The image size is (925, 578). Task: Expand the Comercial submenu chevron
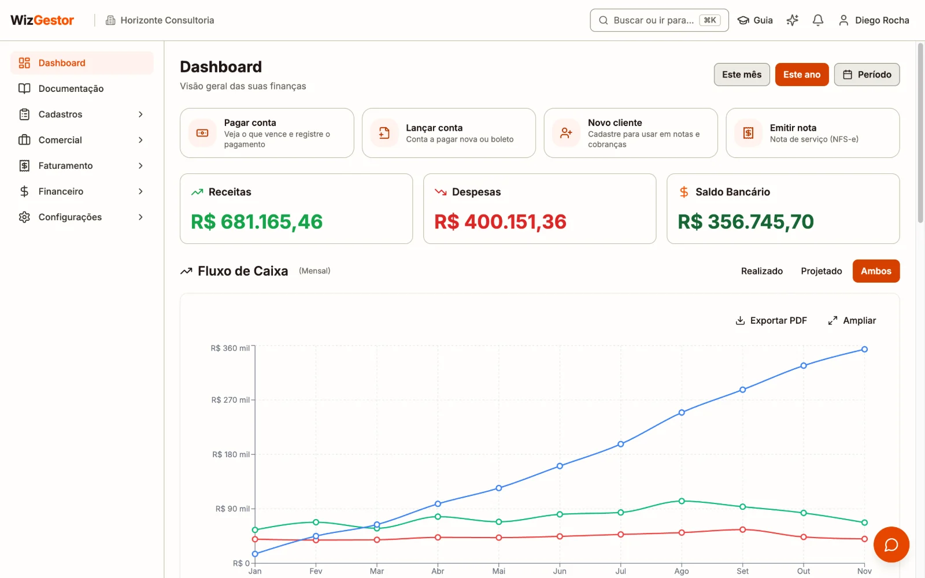(140, 140)
